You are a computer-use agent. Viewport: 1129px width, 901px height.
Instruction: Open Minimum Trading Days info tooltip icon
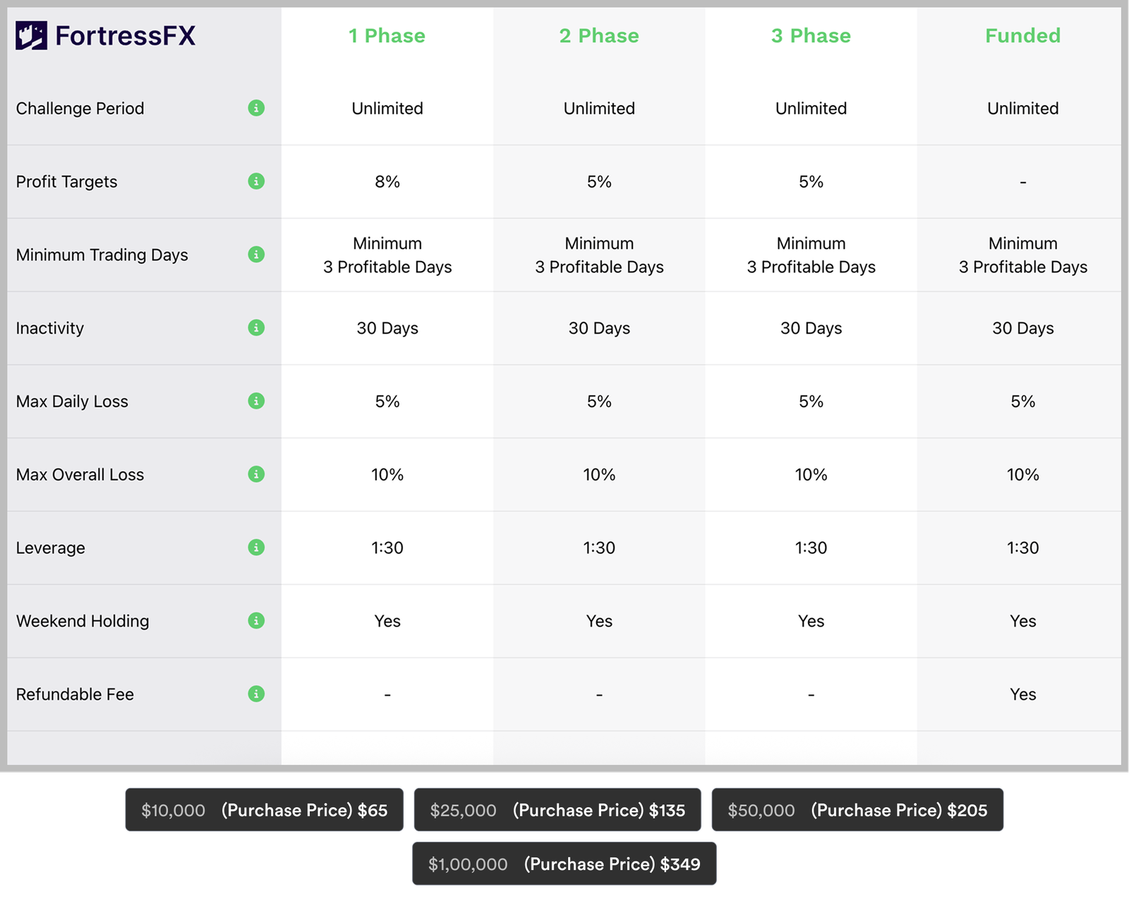pyautogui.click(x=256, y=255)
